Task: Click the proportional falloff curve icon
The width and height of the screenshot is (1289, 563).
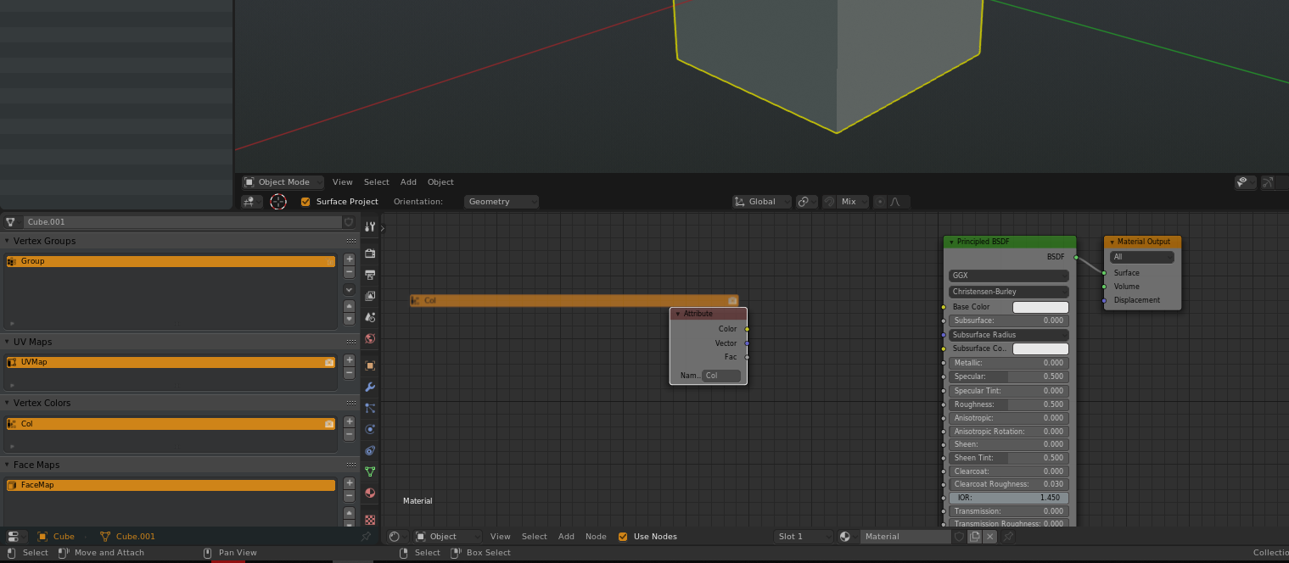Action: 899,202
